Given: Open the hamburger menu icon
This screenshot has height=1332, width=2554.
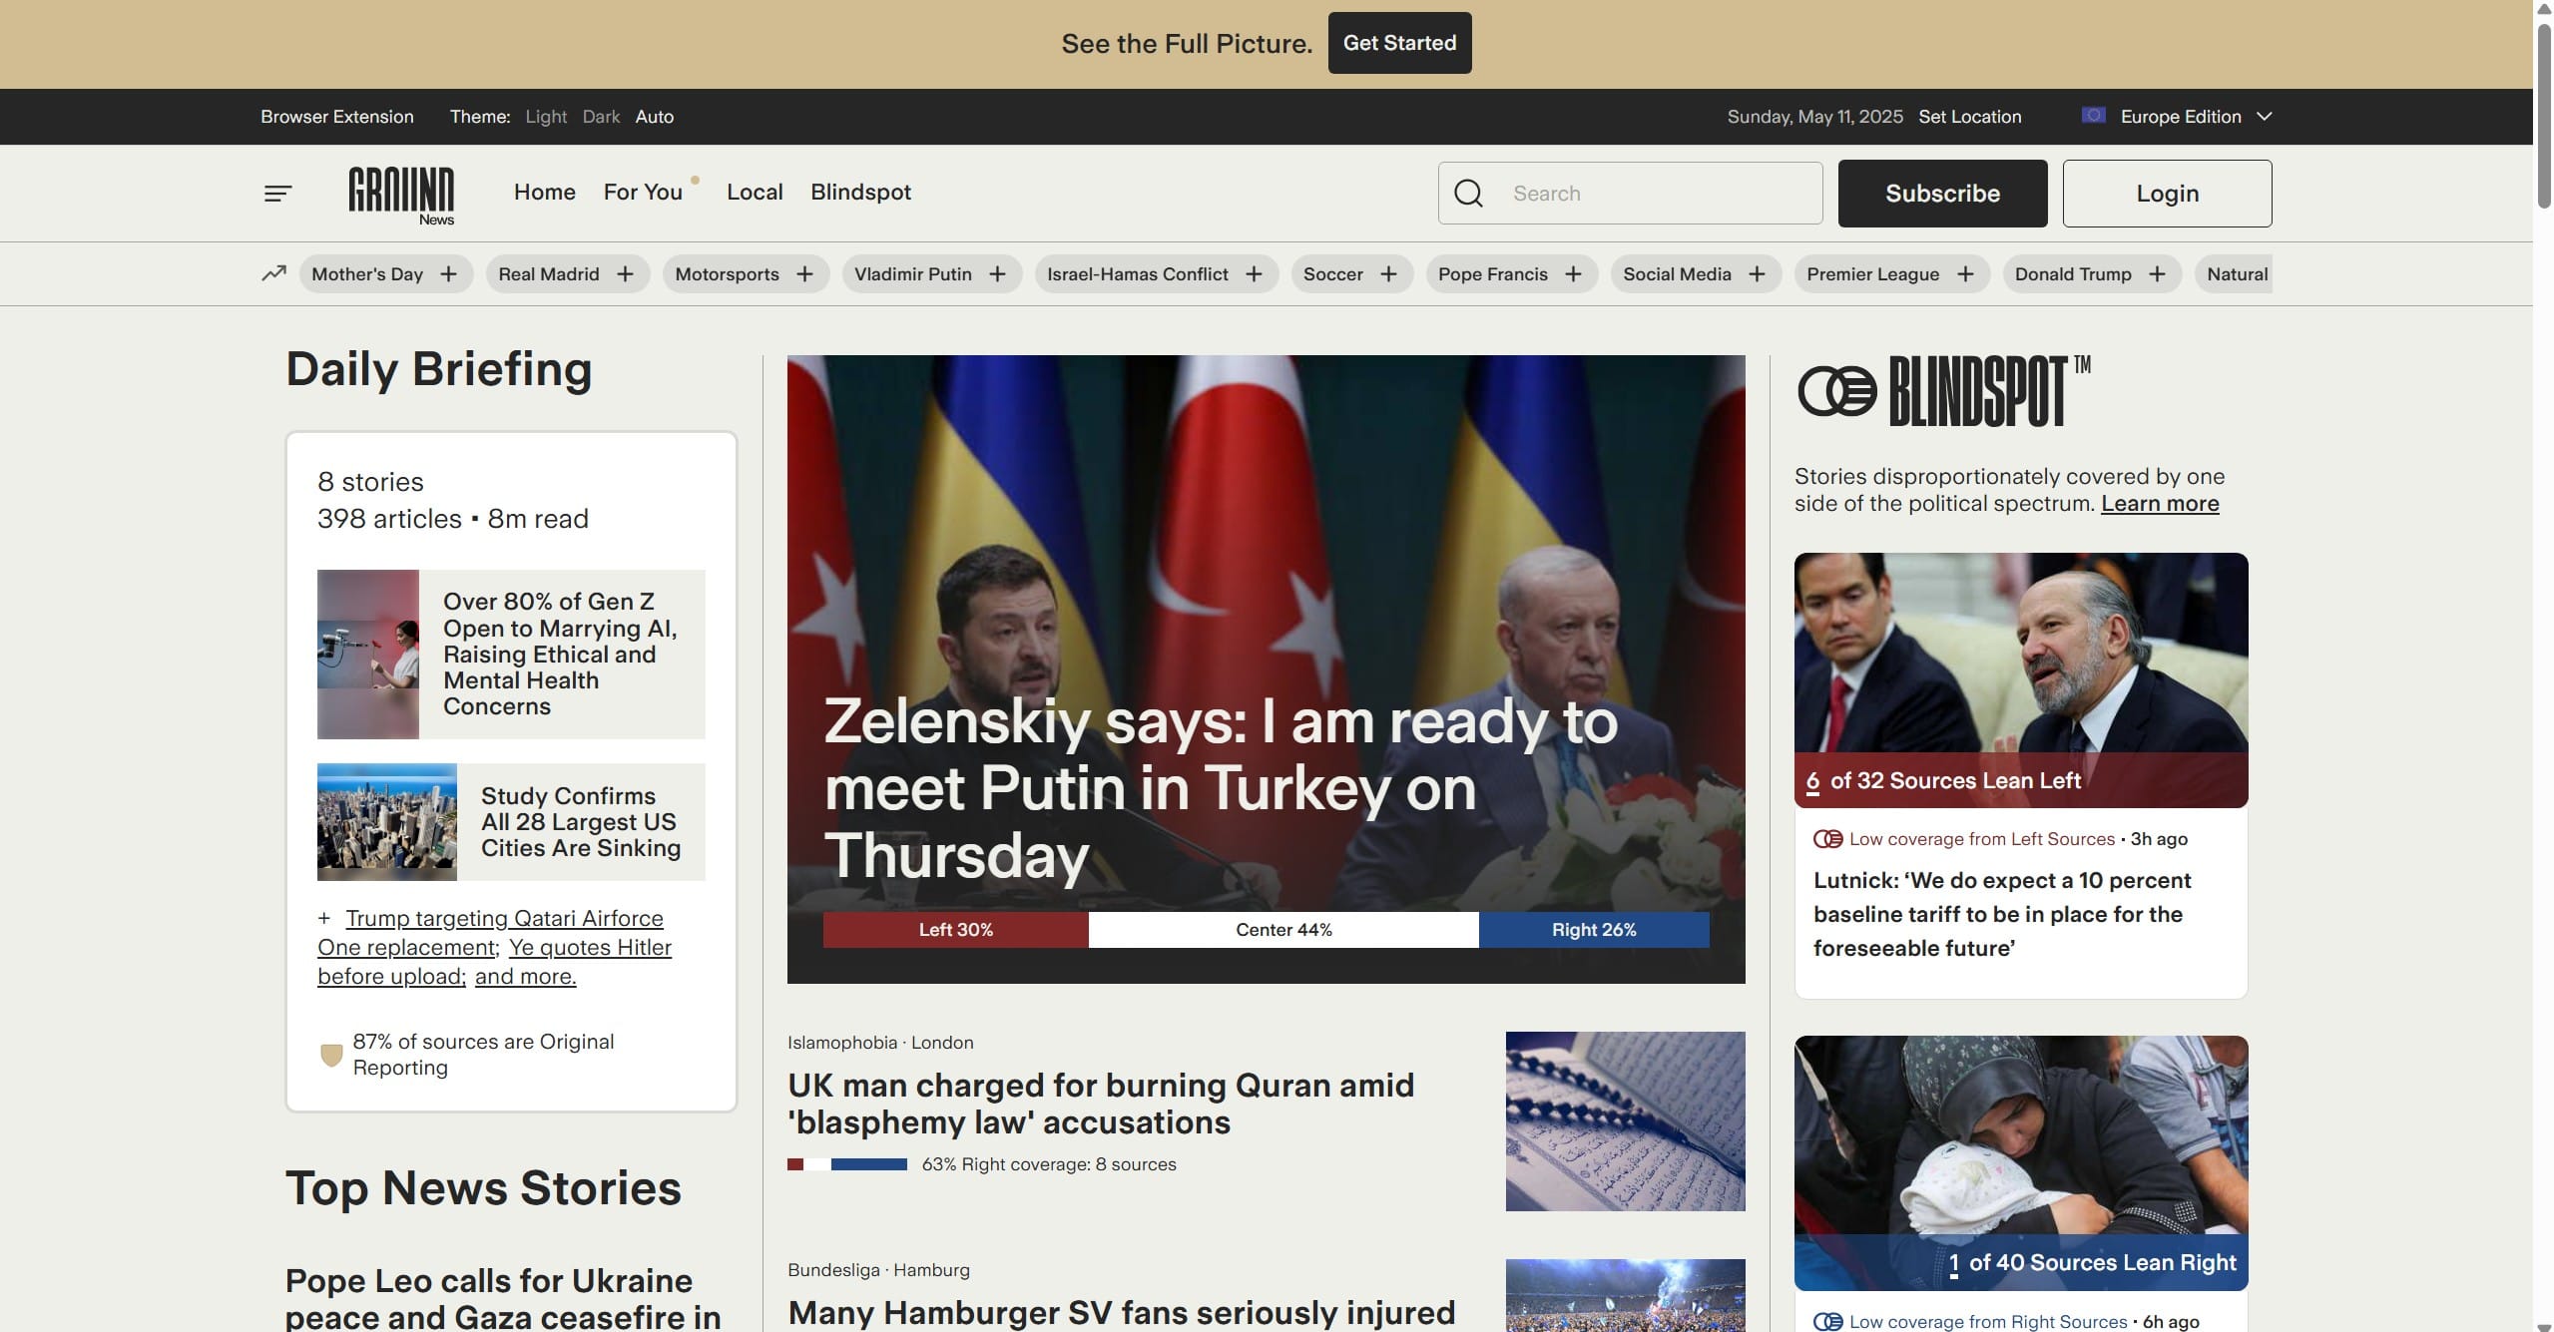Looking at the screenshot, I should click(x=277, y=194).
